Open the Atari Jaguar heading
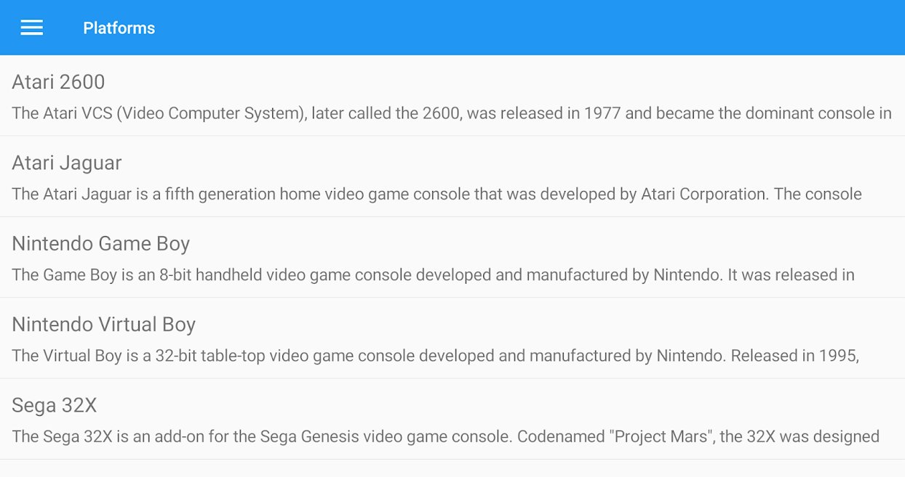 point(67,163)
